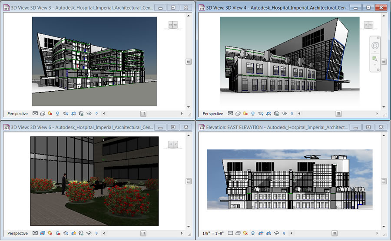The width and height of the screenshot is (391, 241).
Task: Open Visual Style menu in 3D View 6
Action: (43, 233)
